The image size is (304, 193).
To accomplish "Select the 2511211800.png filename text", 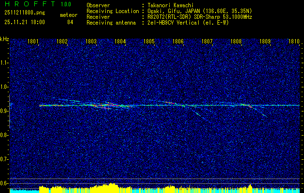I will [x=25, y=13].
